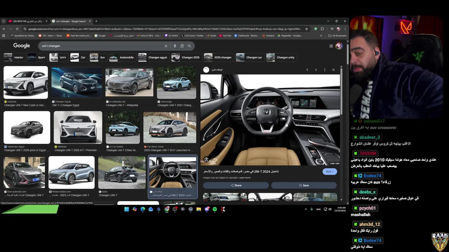The width and height of the screenshot is (449, 252).
Task: Save the image with Save button
Action: point(304,185)
